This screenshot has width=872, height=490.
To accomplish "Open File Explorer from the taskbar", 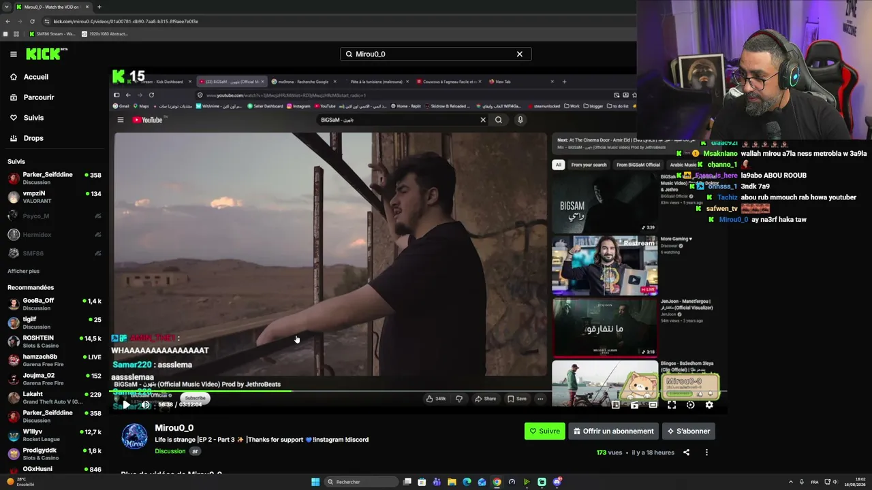I will (452, 482).
